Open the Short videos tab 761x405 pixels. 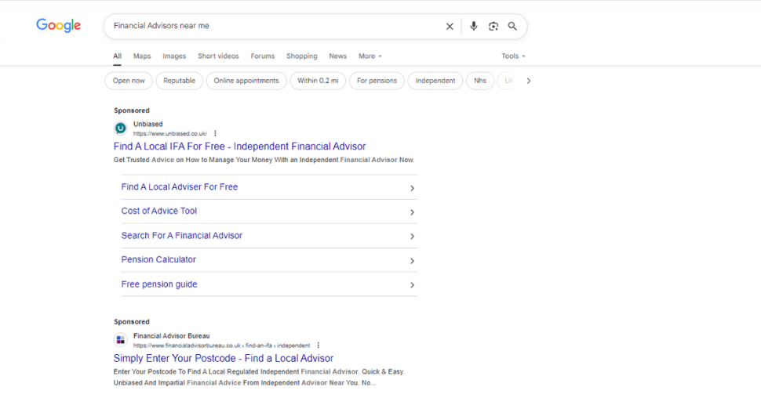point(218,56)
